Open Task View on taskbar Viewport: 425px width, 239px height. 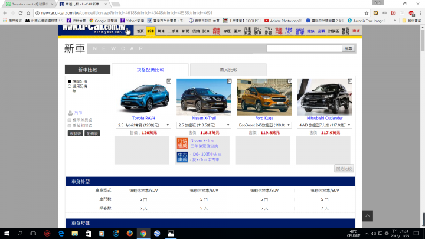click(33, 233)
